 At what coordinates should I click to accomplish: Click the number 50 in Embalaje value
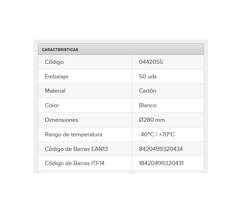142,77
